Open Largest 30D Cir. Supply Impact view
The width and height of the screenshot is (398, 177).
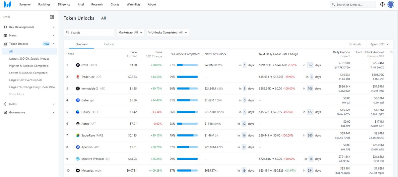pyautogui.click(x=29, y=59)
